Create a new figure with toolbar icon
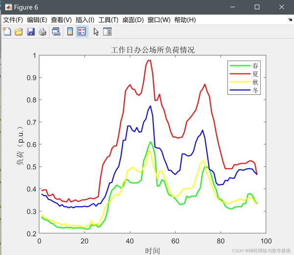The width and height of the screenshot is (294, 255). (7, 31)
